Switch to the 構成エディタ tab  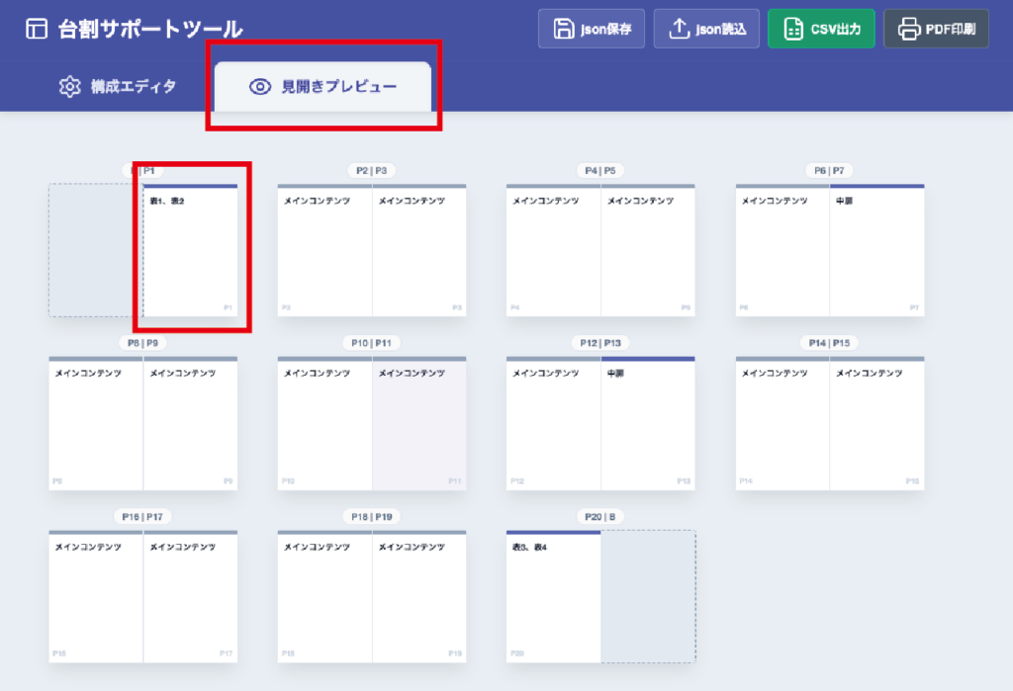click(x=119, y=87)
